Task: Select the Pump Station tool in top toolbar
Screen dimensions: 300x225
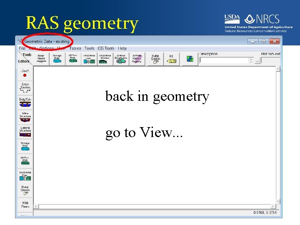Action: tap(155, 59)
